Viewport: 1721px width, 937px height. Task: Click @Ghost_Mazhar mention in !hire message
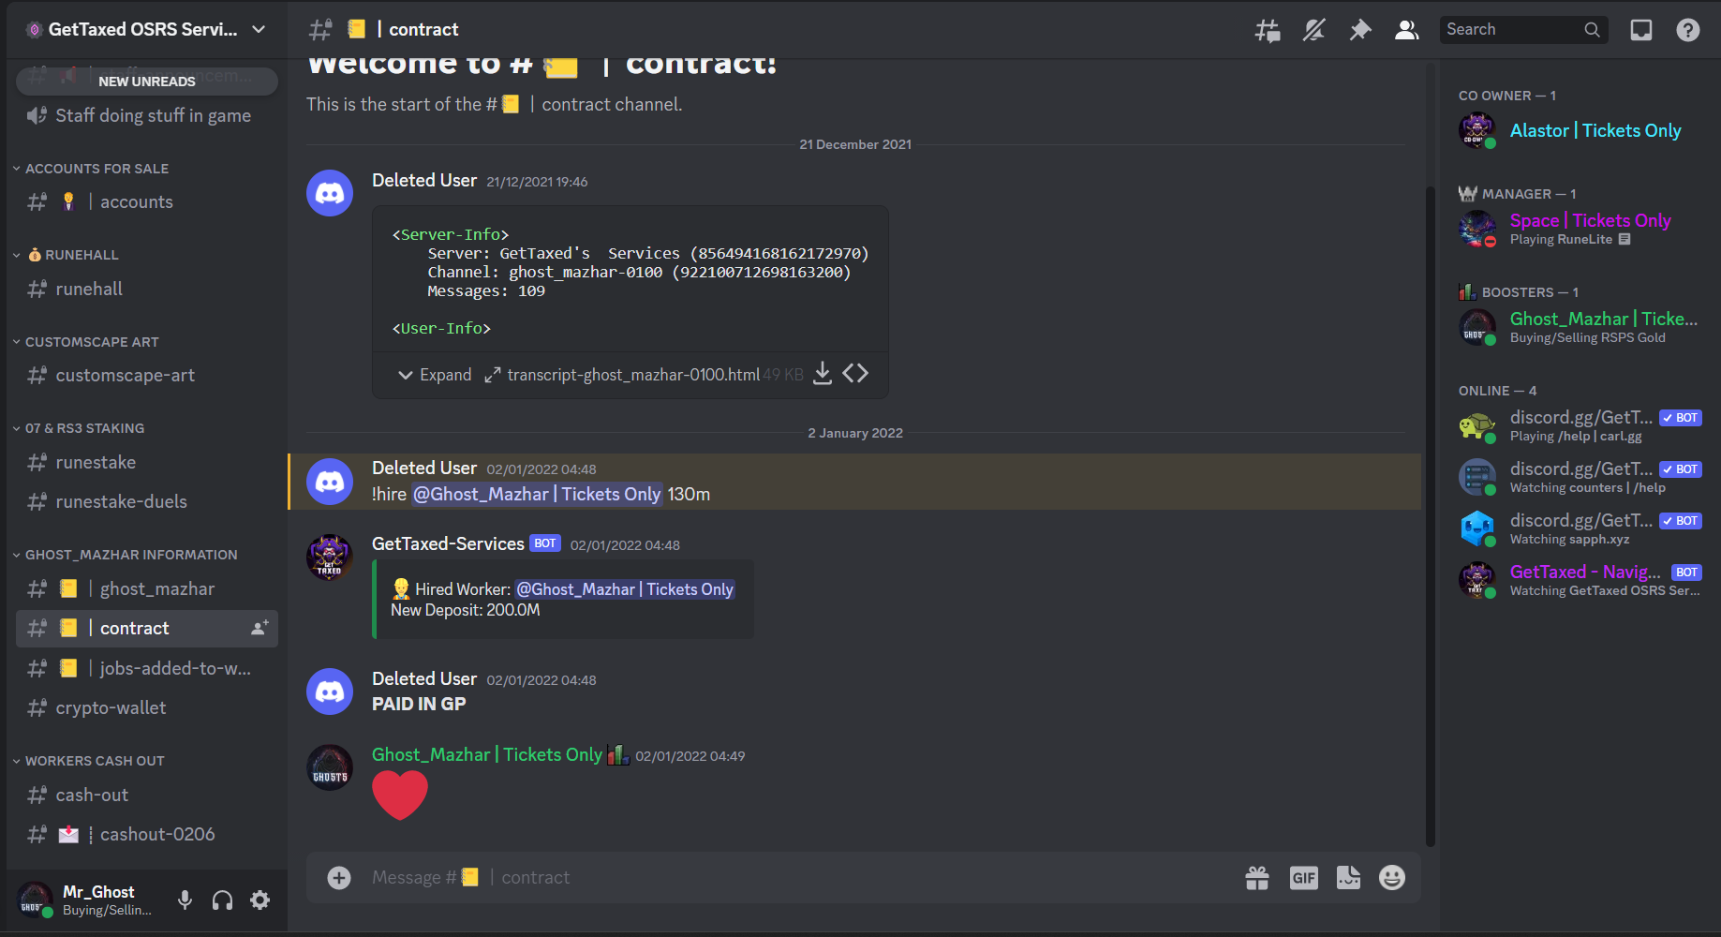pos(537,494)
